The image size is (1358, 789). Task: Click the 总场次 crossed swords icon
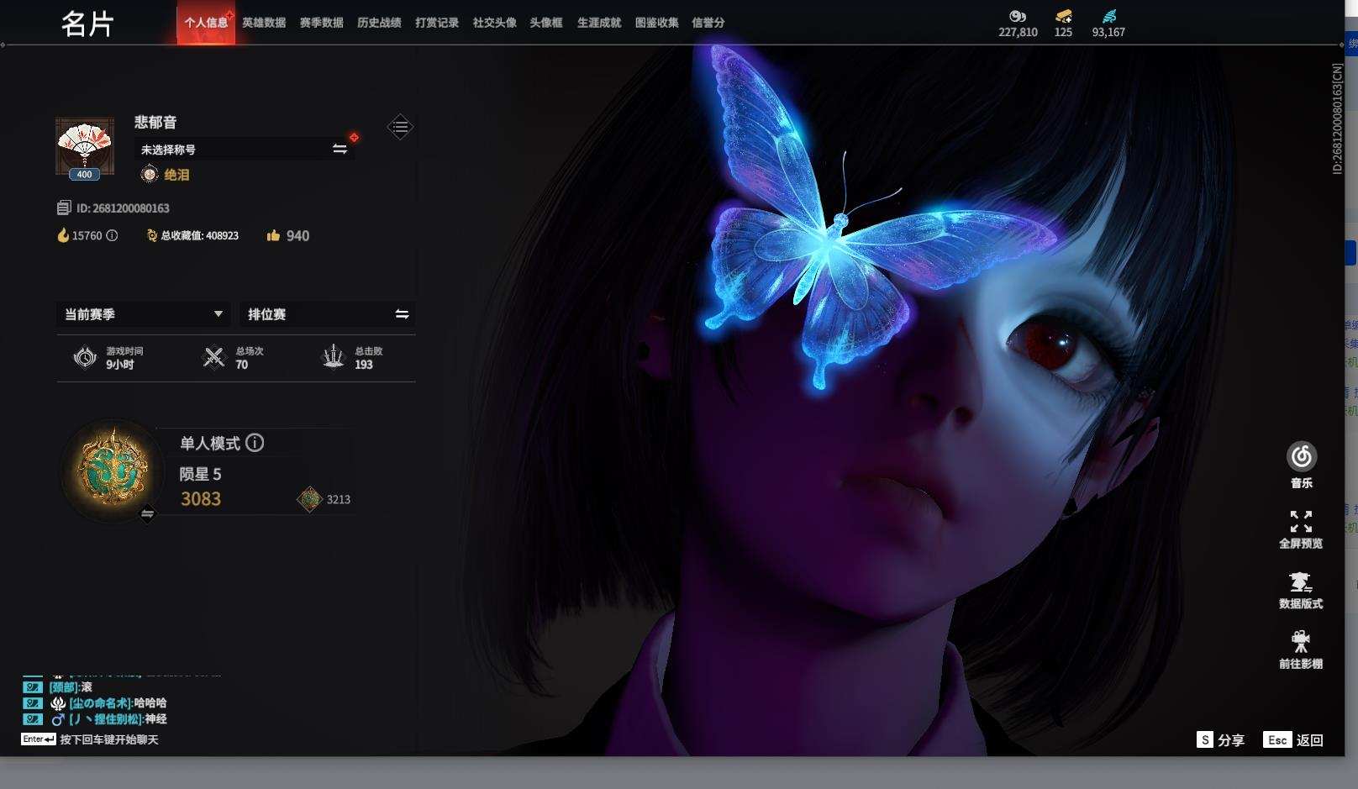(214, 357)
